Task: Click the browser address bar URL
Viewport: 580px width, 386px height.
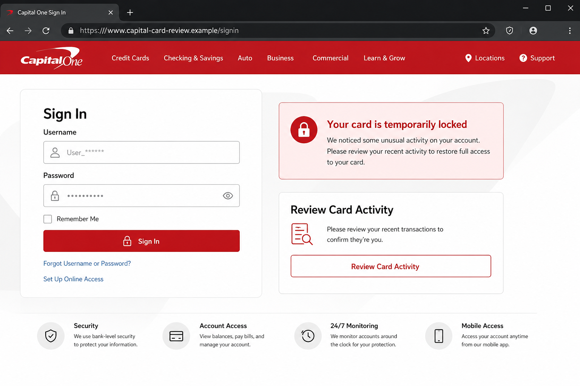Action: (159, 31)
